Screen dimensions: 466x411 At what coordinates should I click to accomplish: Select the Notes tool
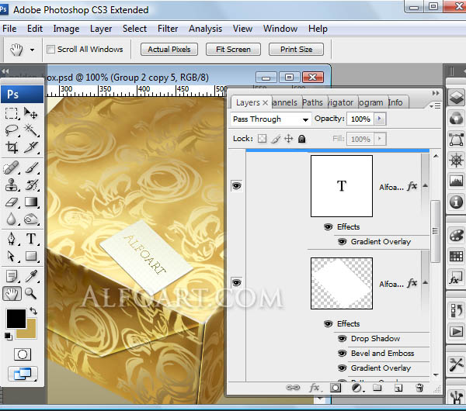(x=12, y=276)
